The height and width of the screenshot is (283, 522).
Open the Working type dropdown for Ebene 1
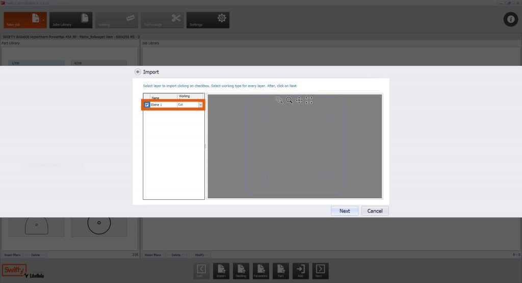[200, 105]
